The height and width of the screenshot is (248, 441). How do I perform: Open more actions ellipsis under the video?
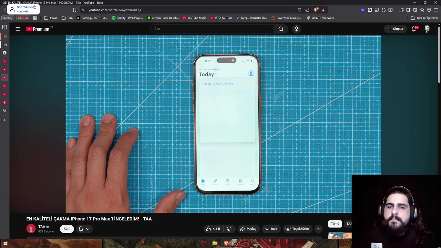[x=318, y=229]
